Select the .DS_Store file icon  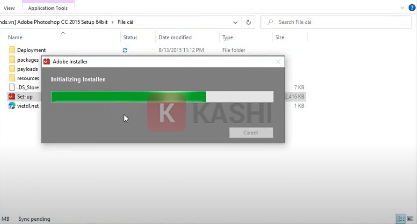12,87
